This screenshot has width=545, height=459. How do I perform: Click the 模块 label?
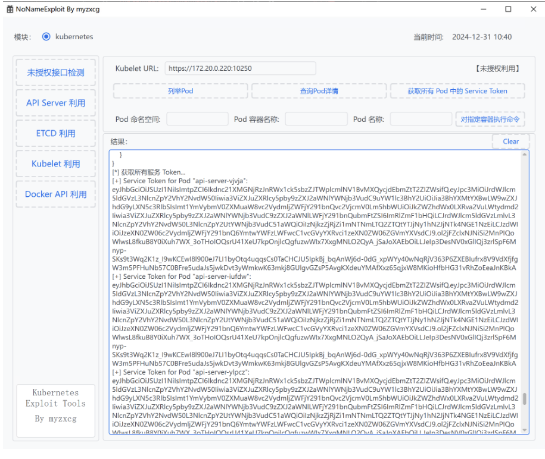click(x=23, y=37)
